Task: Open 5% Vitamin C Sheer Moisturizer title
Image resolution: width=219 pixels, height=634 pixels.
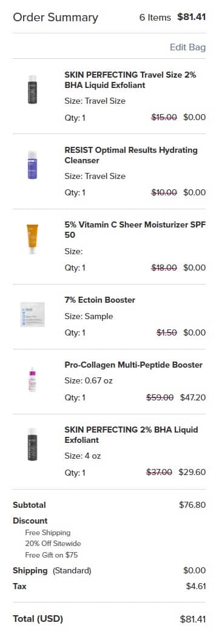Action: pos(135,230)
